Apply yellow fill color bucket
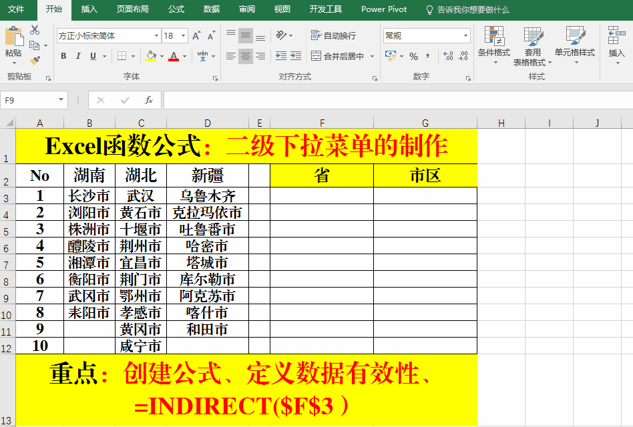Image resolution: width=633 pixels, height=427 pixels. tap(152, 56)
